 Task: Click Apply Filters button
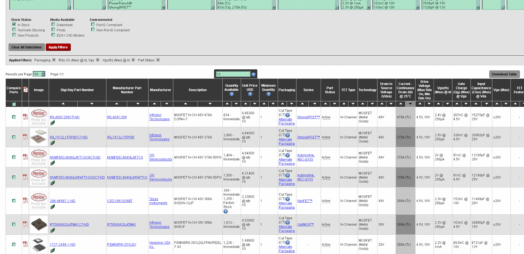58,47
